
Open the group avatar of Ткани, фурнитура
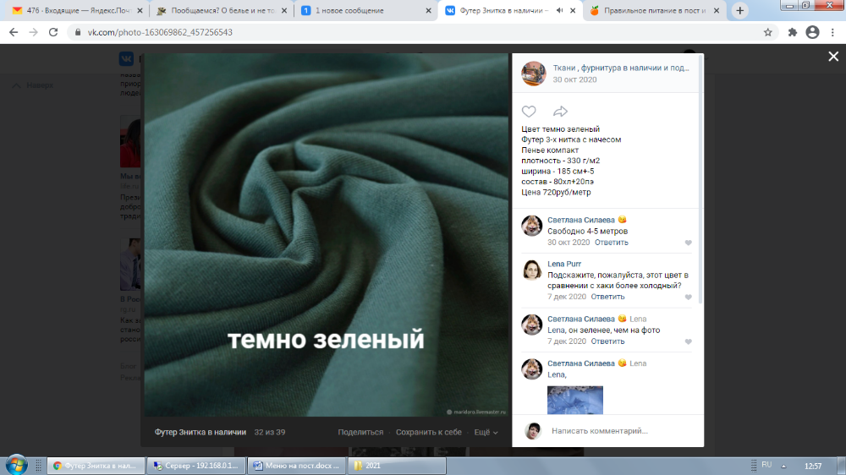pyautogui.click(x=534, y=74)
